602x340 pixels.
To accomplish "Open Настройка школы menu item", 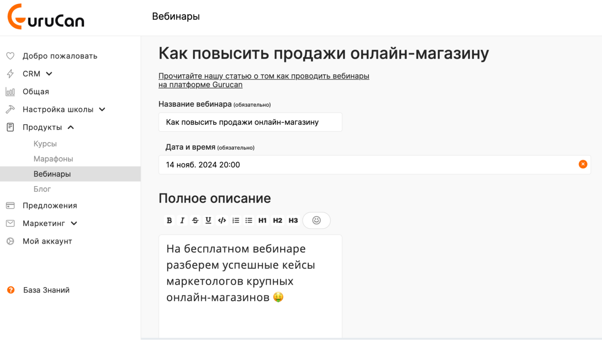I will tap(58, 109).
